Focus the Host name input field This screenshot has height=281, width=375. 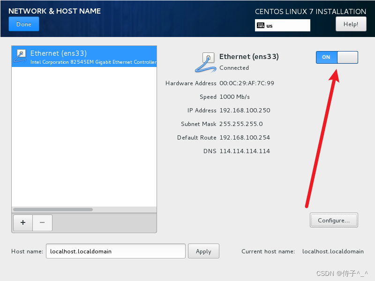click(115, 251)
